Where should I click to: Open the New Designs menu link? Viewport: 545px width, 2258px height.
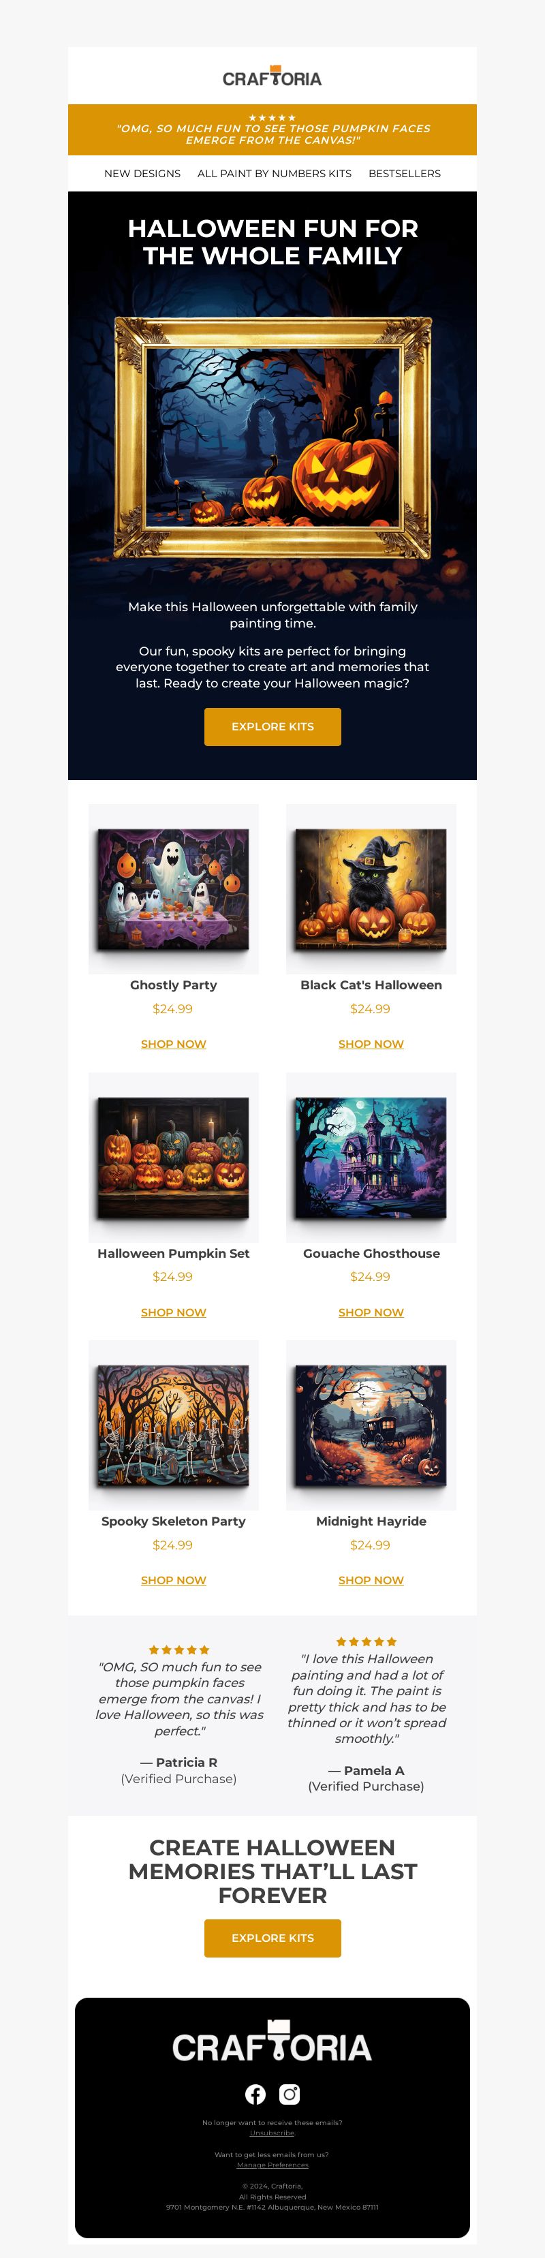coord(142,174)
